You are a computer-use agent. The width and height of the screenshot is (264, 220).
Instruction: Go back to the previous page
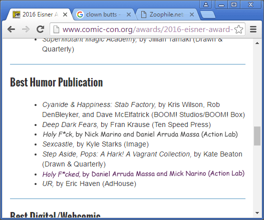click(x=12, y=29)
